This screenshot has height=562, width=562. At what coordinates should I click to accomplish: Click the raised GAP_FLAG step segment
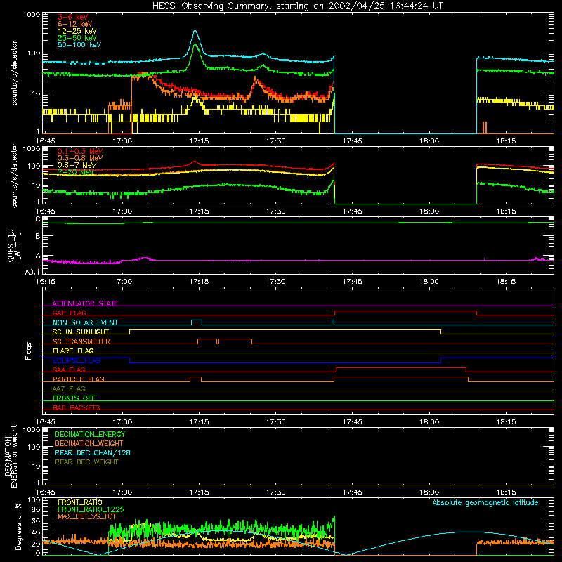click(x=405, y=311)
